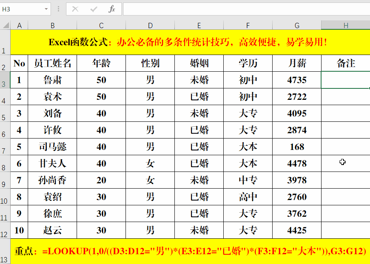Viewport: 370px width, 264px height.
Task: Click the 高中 education cell
Action: coord(248,197)
